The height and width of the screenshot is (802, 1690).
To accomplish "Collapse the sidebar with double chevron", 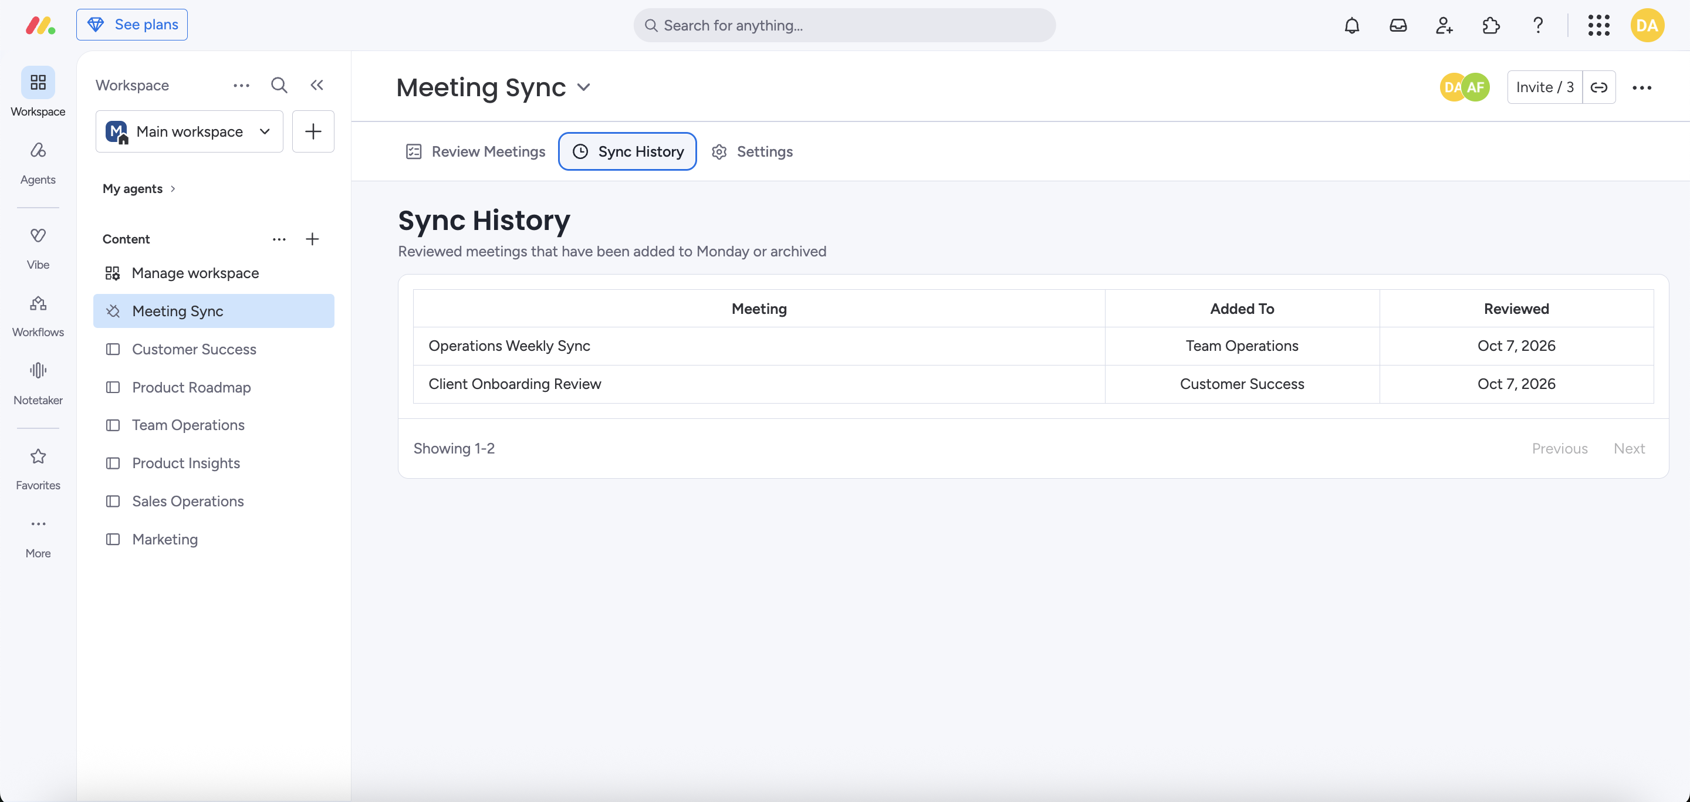I will 317,85.
